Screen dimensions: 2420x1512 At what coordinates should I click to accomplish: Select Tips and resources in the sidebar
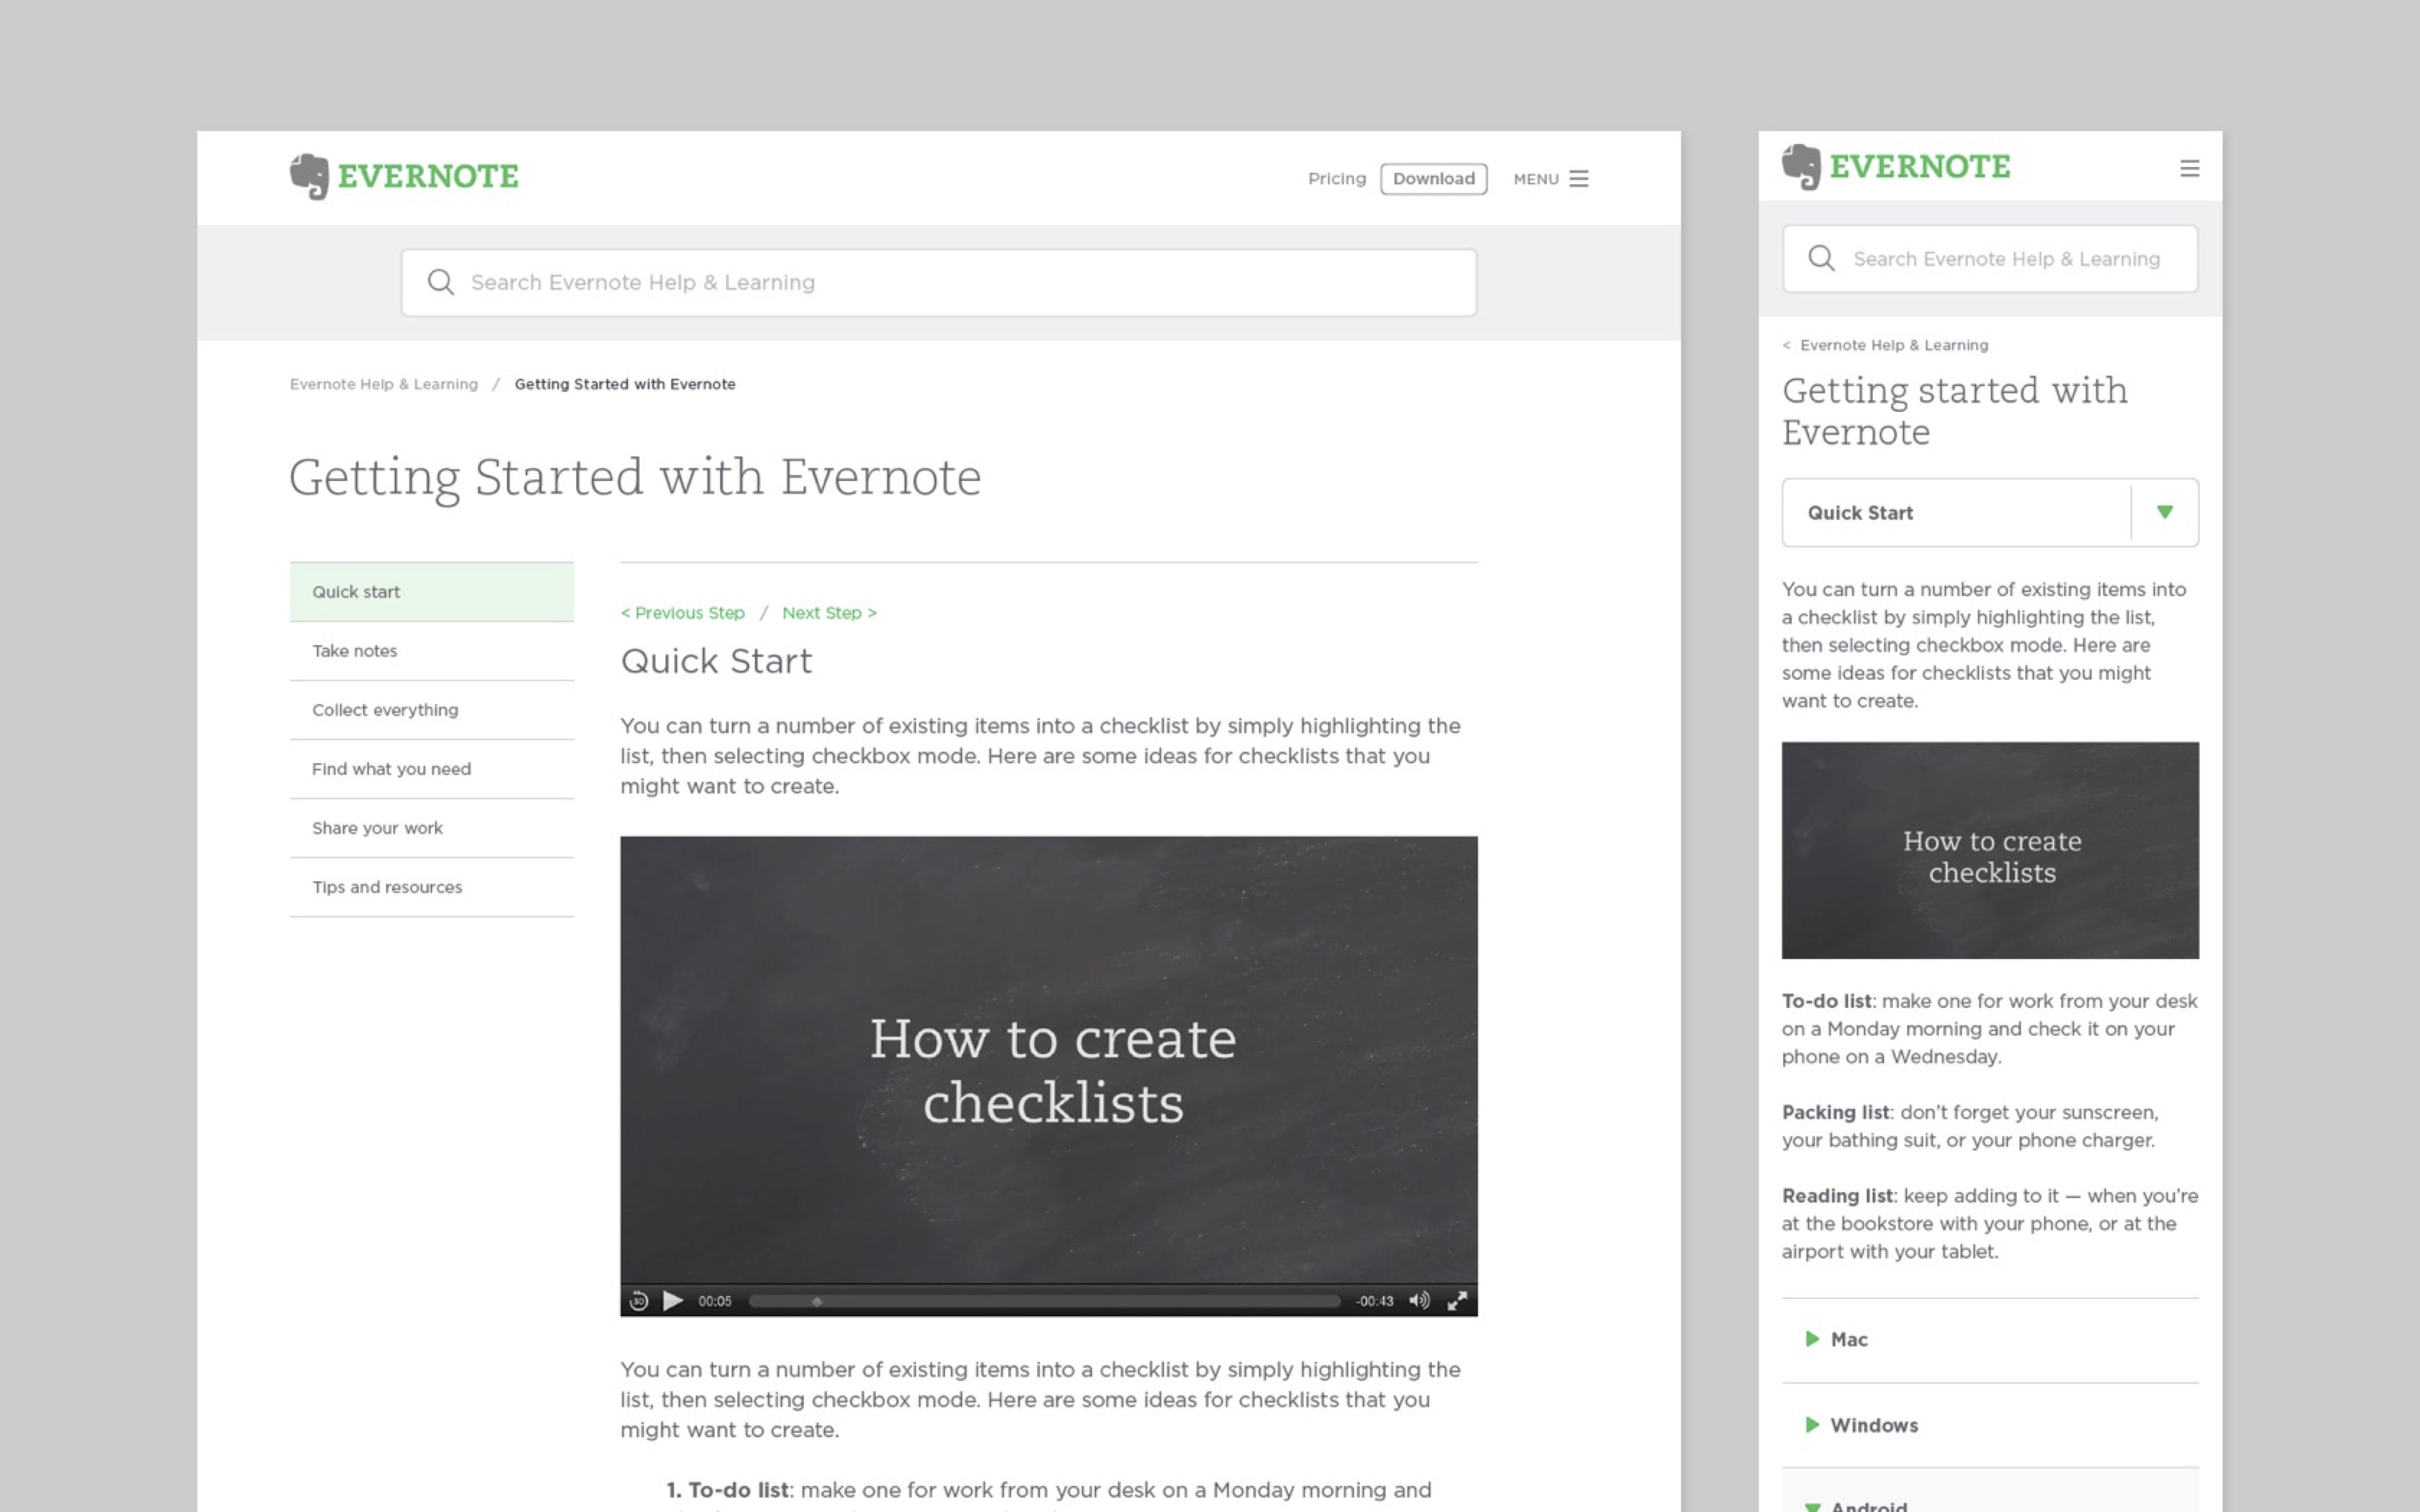click(x=431, y=887)
